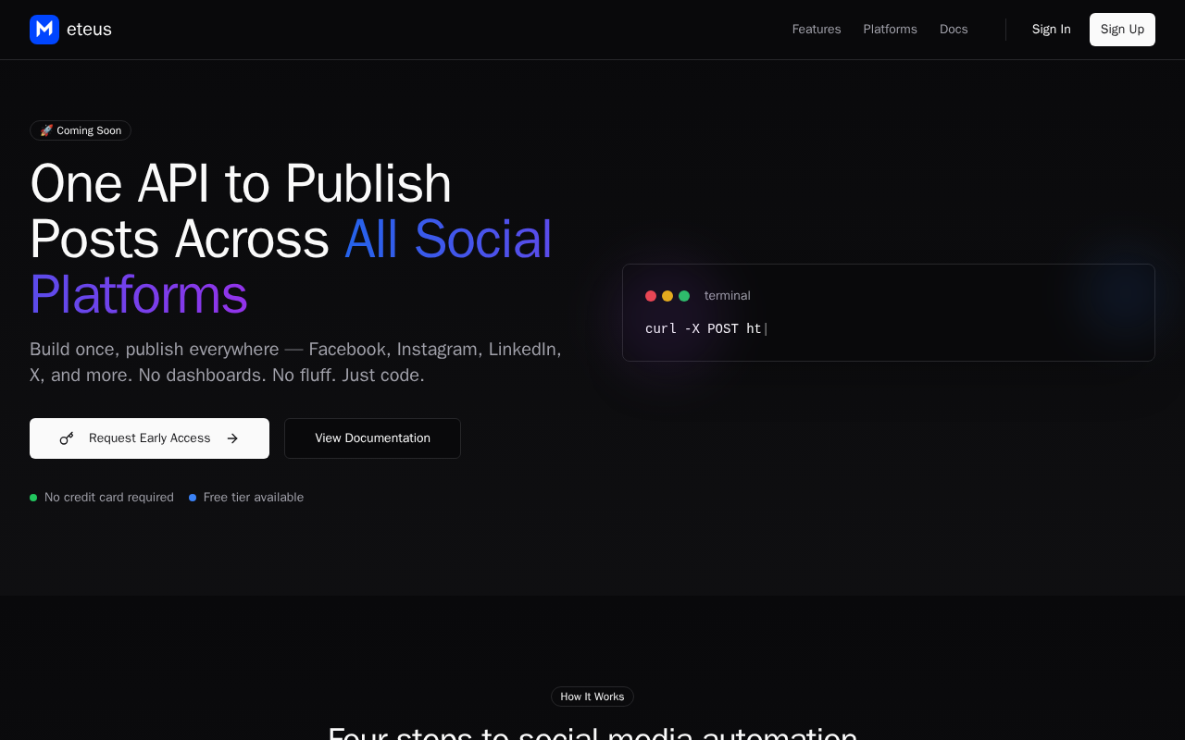Viewport: 1185px width, 740px height.
Task: Click the key icon on Request Early Access
Action: pos(67,438)
